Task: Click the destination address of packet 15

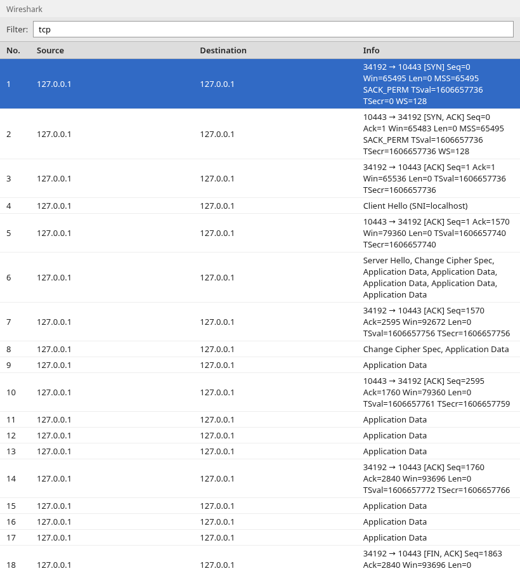Action: 217,506
